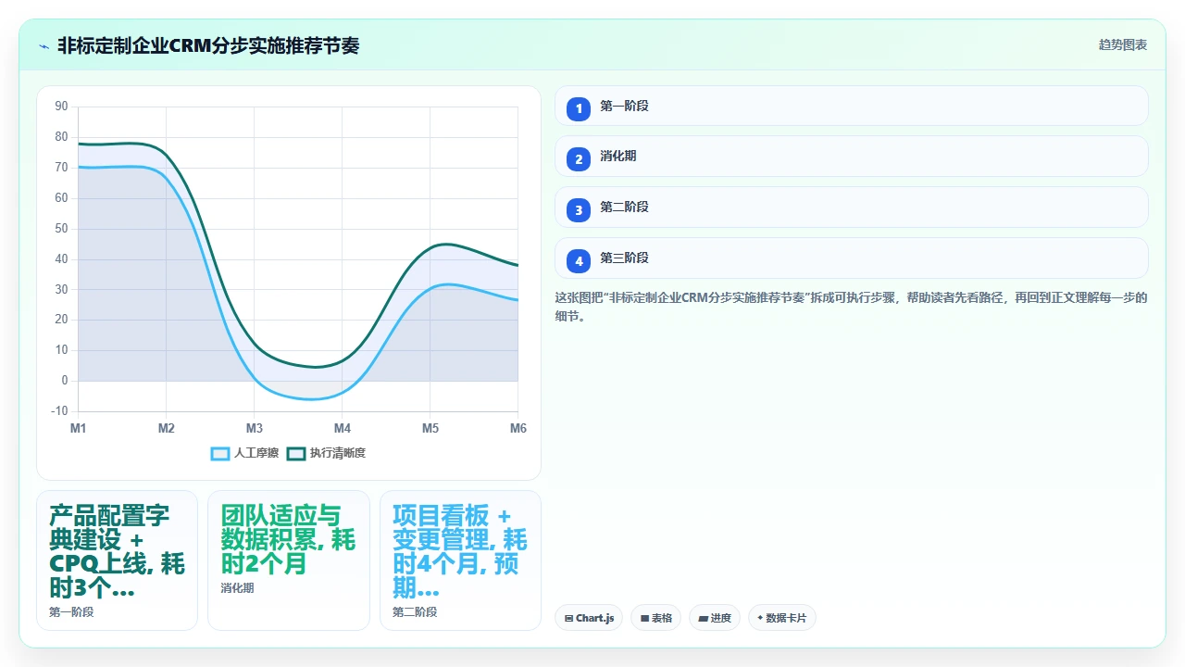Click the 90 y-axis value
Viewport: 1185px width, 667px height.
pyautogui.click(x=61, y=107)
